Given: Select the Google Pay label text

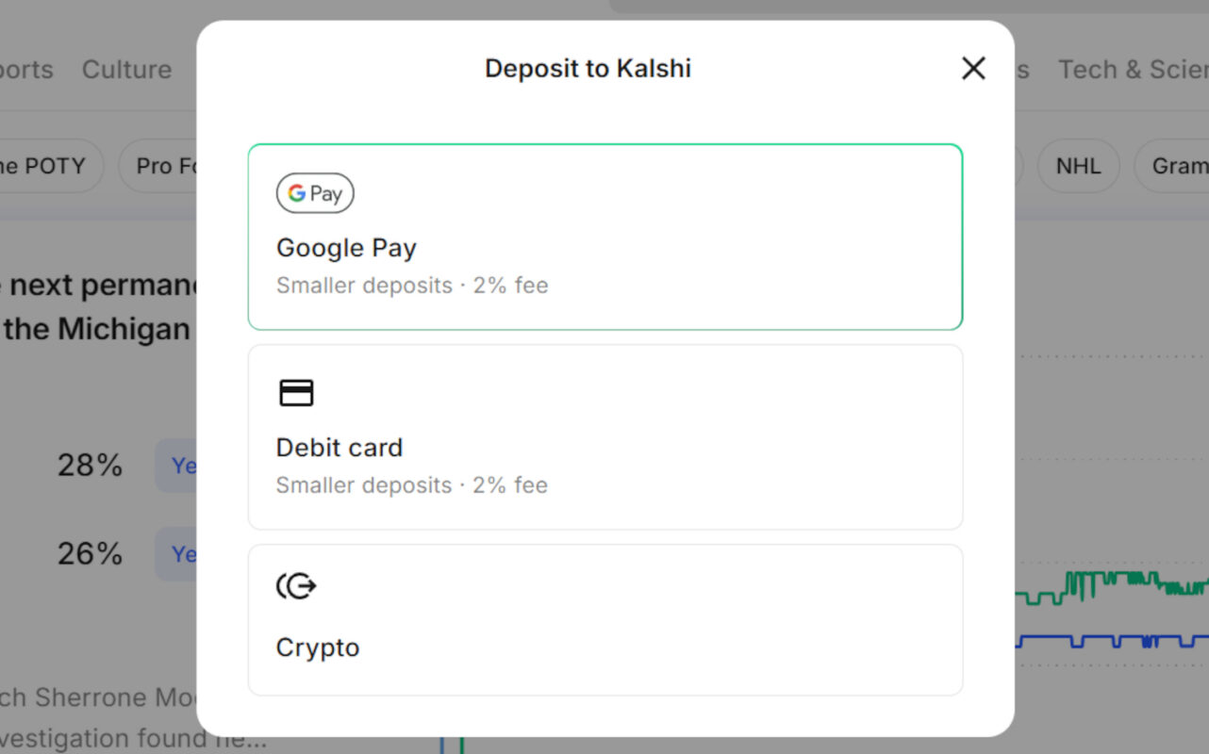Looking at the screenshot, I should coord(346,248).
